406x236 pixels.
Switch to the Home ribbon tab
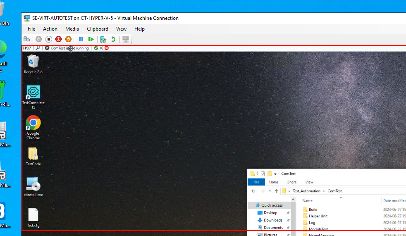click(274, 182)
